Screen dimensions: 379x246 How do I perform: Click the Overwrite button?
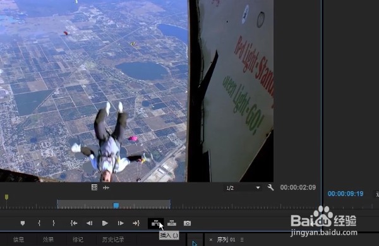coord(172,223)
